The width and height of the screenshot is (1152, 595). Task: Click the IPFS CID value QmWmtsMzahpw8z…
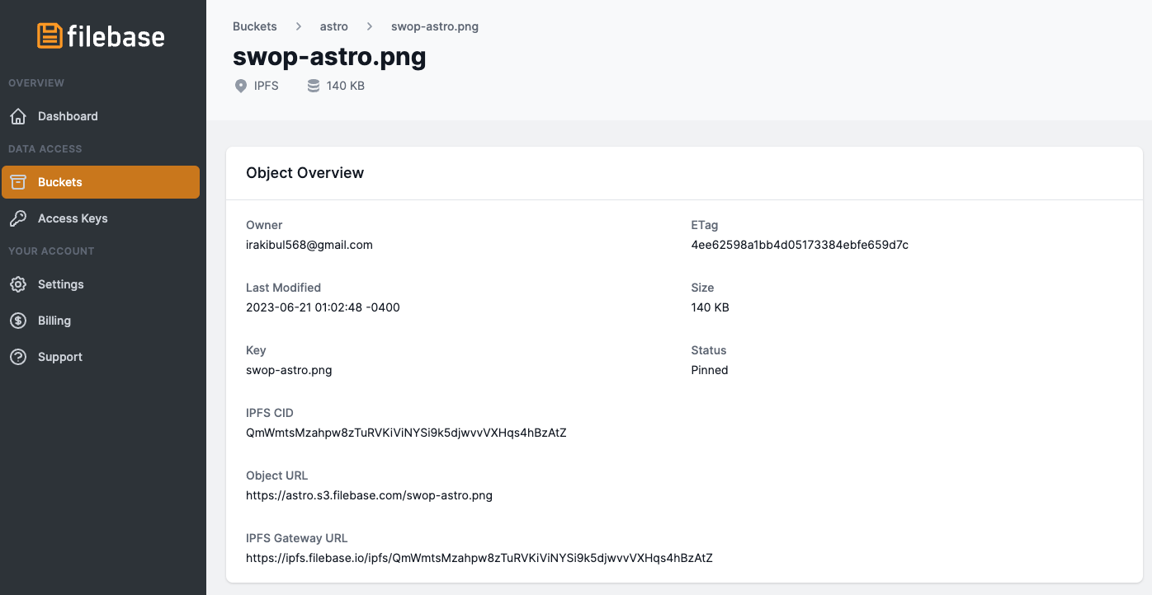406,433
